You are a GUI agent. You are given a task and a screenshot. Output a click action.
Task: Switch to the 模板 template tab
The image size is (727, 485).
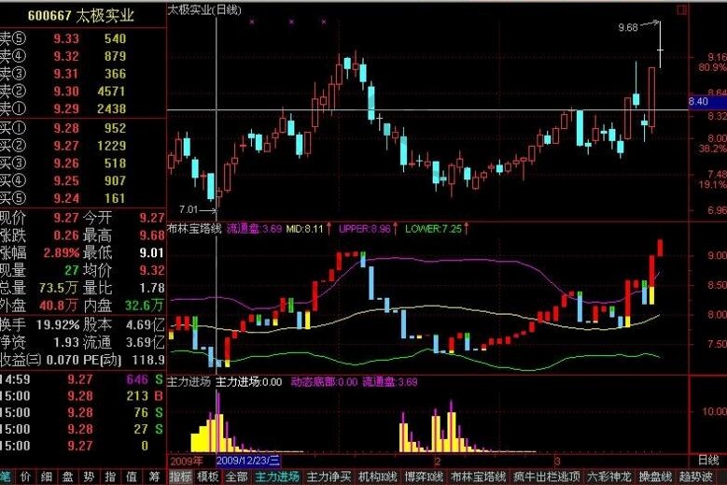(x=208, y=477)
